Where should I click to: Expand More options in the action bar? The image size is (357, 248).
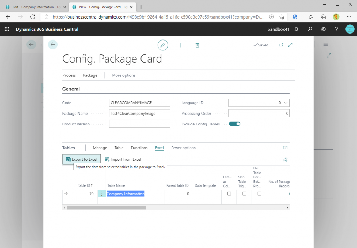(x=124, y=75)
